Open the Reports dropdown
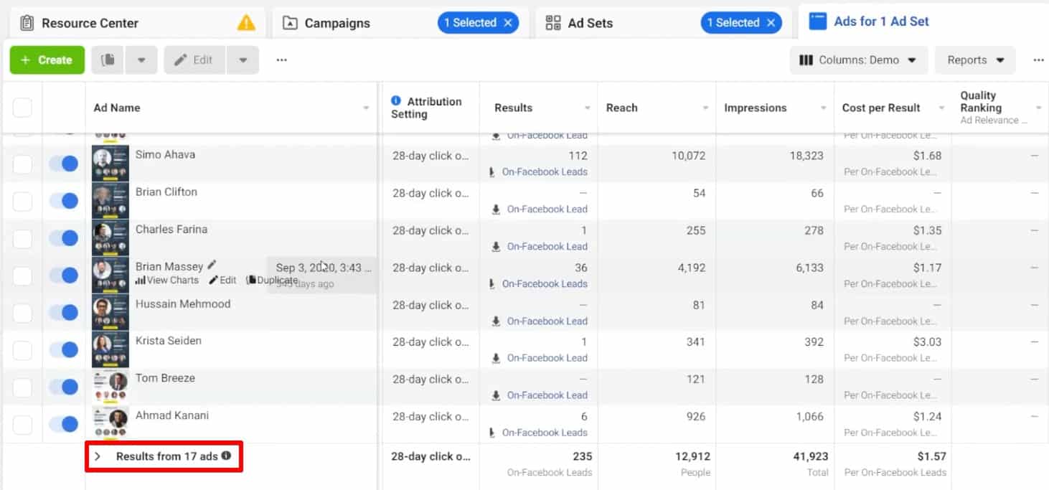 click(974, 60)
